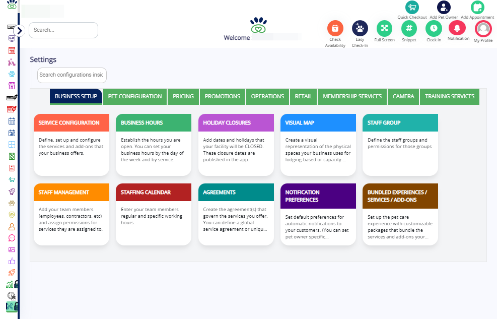Screen dimensions: 497x319
Task: Open the pink chat bubble sidebar icon
Action: [12, 238]
